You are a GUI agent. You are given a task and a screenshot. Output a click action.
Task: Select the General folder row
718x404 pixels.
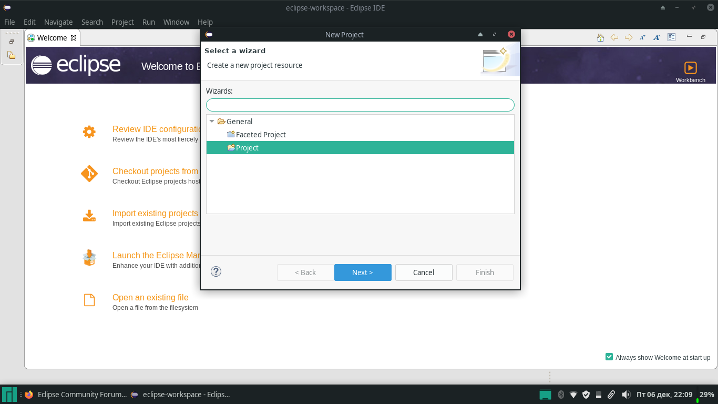click(360, 122)
